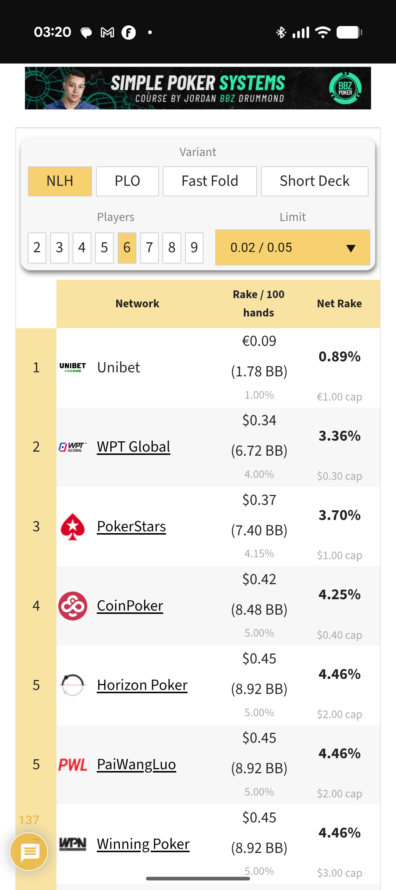Tap the Unibet logo icon
Image resolution: width=396 pixels, height=890 pixels.
73,368
